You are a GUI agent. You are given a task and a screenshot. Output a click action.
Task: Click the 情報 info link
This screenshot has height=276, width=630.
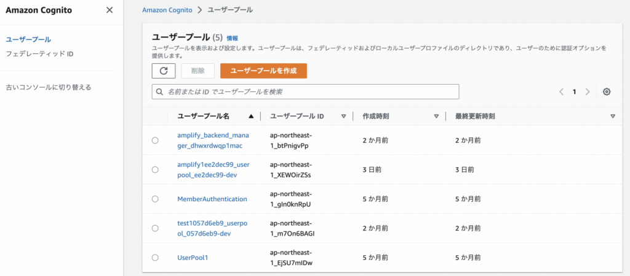pyautogui.click(x=232, y=39)
